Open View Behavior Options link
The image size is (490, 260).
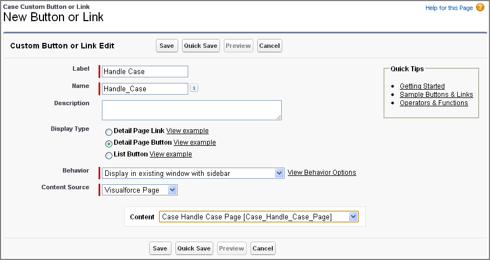[322, 173]
